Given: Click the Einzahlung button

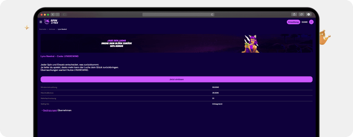Looking at the screenshot, I should [293, 22].
